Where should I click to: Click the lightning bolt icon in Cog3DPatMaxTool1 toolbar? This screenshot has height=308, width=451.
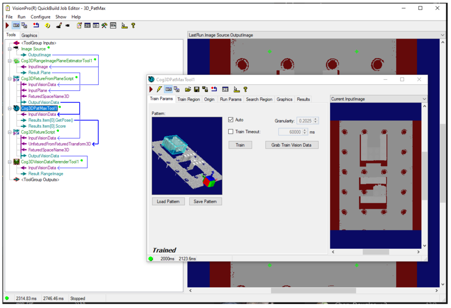coord(159,90)
